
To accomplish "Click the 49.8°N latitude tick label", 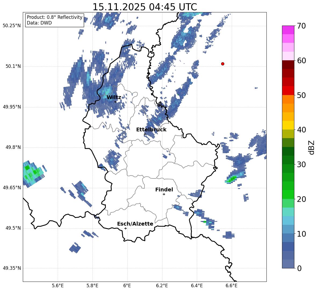I will pos(13,147).
